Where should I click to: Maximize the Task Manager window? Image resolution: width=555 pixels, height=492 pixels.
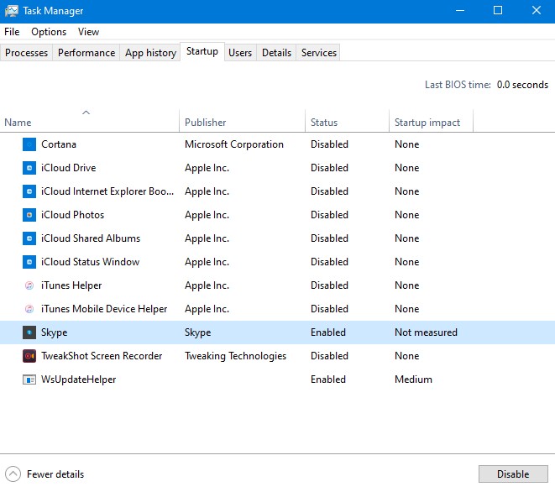coord(498,11)
